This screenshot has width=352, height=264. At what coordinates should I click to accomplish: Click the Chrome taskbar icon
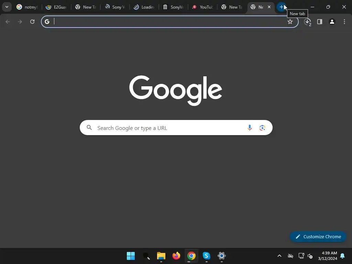point(191,256)
